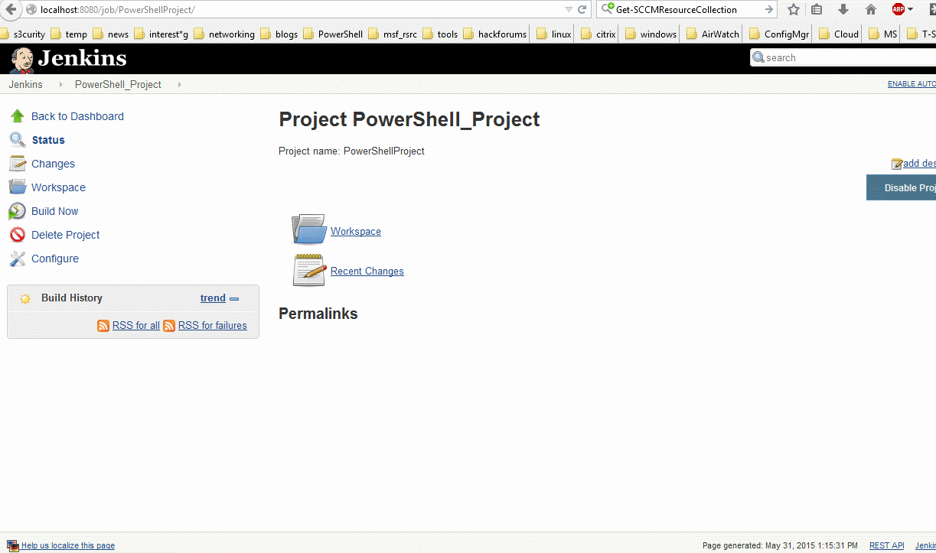
Task: Click the PowerShell_Project breadcrumb
Action: (118, 84)
